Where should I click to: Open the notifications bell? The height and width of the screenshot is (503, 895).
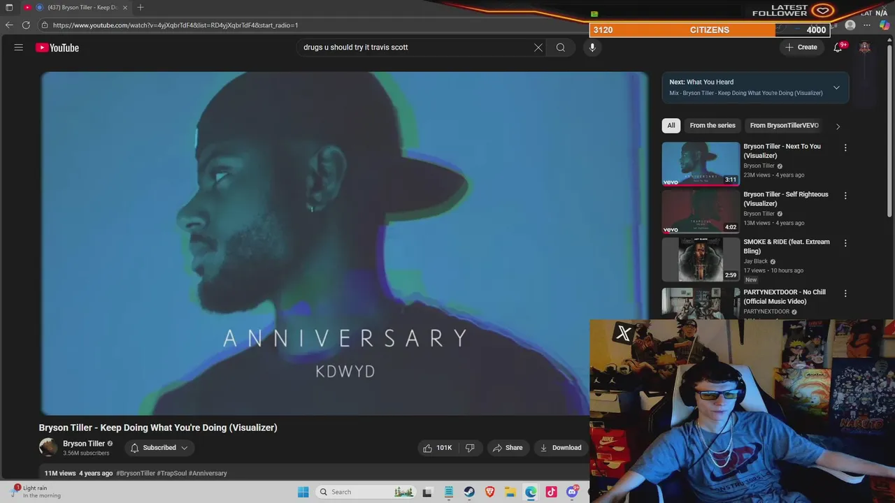(838, 48)
